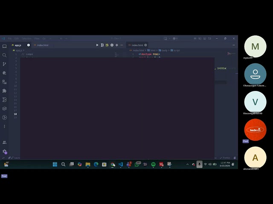Click the globe icon in the editor toolbar
Viewport: 273px width, 204px height.
[x=112, y=45]
